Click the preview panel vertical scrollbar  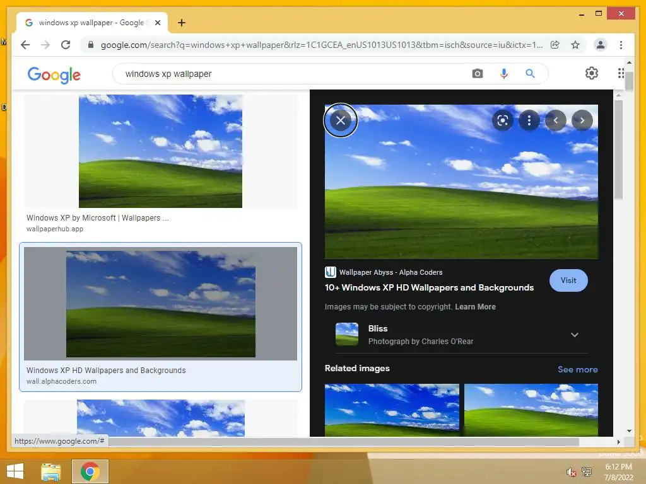pyautogui.click(x=618, y=150)
